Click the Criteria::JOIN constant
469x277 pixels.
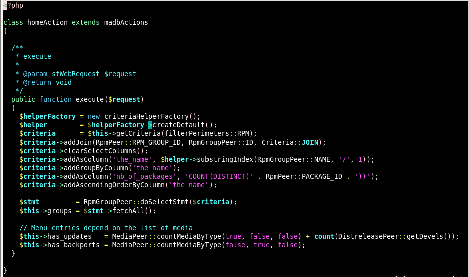(x=292, y=142)
